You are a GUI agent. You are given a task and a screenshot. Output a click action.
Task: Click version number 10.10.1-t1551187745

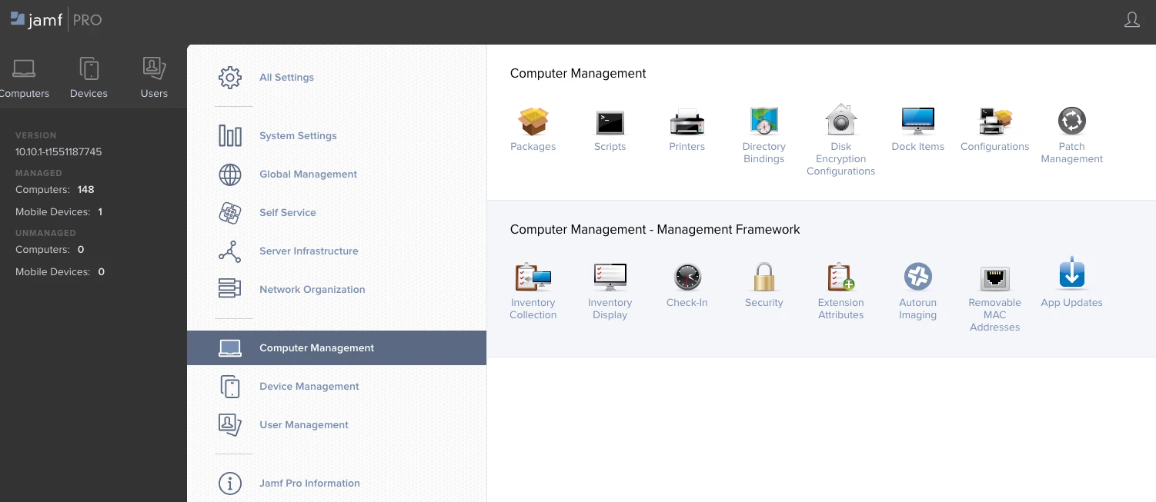coord(58,152)
